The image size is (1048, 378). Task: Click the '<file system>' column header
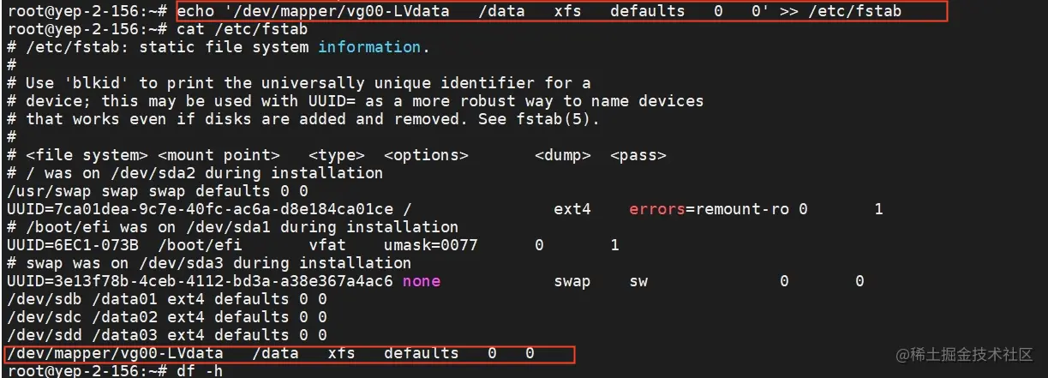coord(87,155)
